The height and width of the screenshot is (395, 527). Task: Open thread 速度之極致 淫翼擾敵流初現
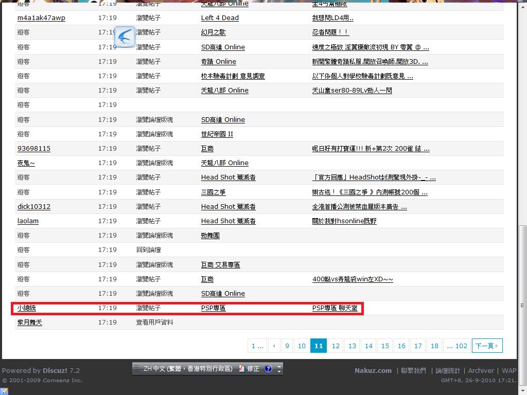coord(371,47)
